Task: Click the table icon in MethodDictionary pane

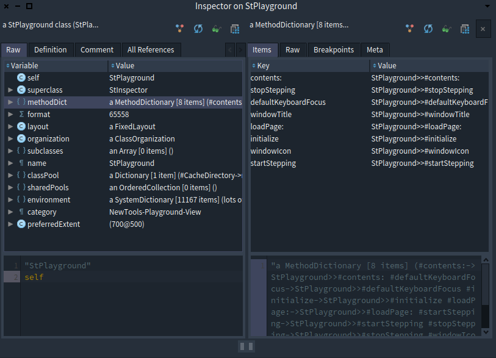Action: point(465,29)
